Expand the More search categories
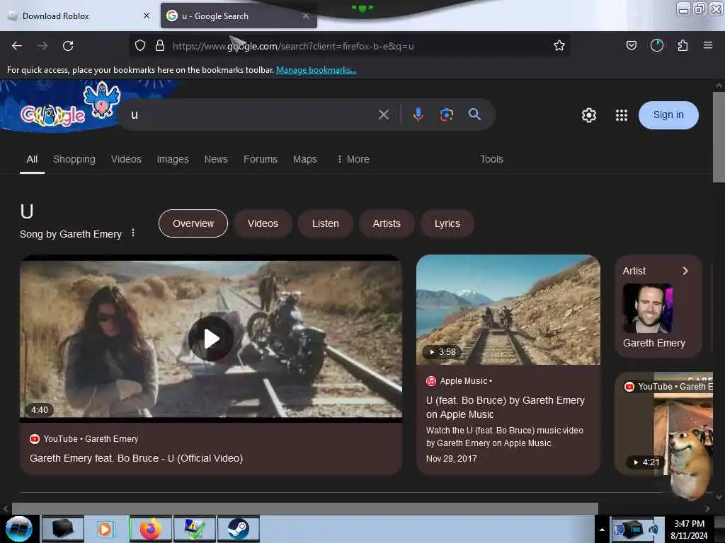The height and width of the screenshot is (543, 725). (x=353, y=159)
